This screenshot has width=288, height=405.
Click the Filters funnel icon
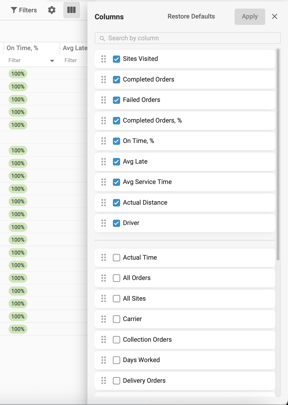click(x=14, y=10)
